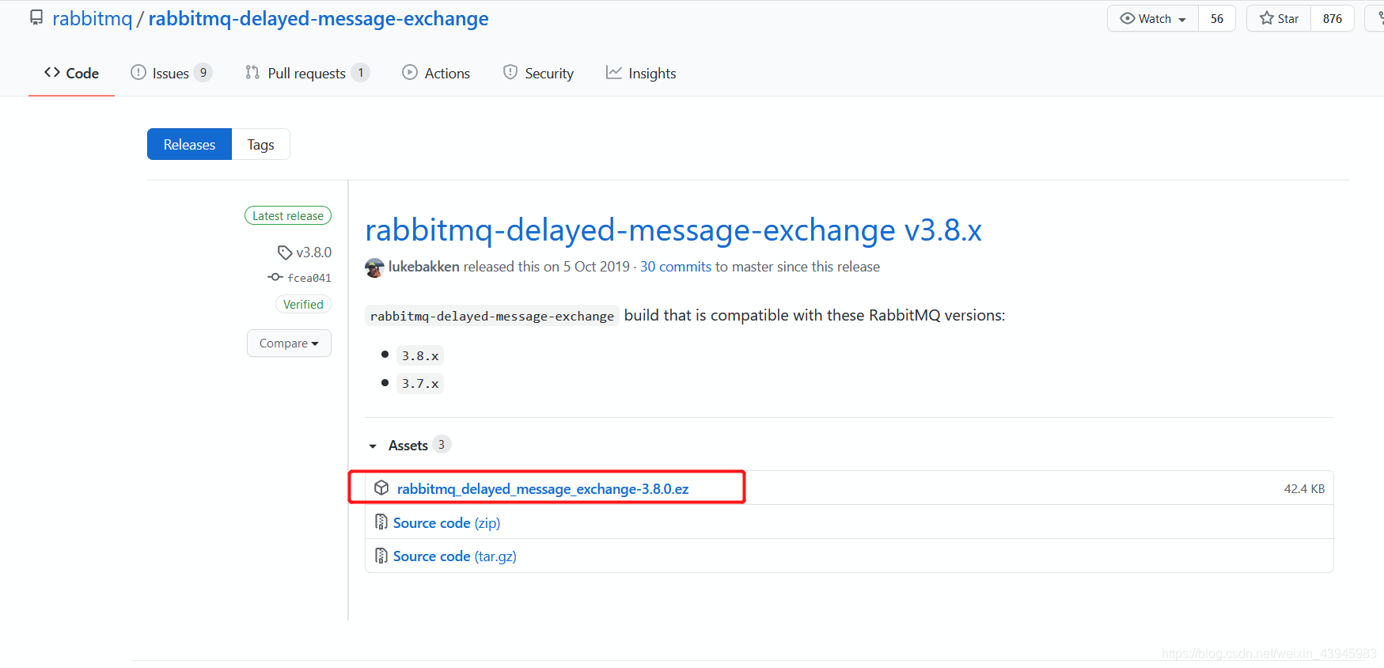
Task: Click the Assets count badge 3
Action: point(442,445)
